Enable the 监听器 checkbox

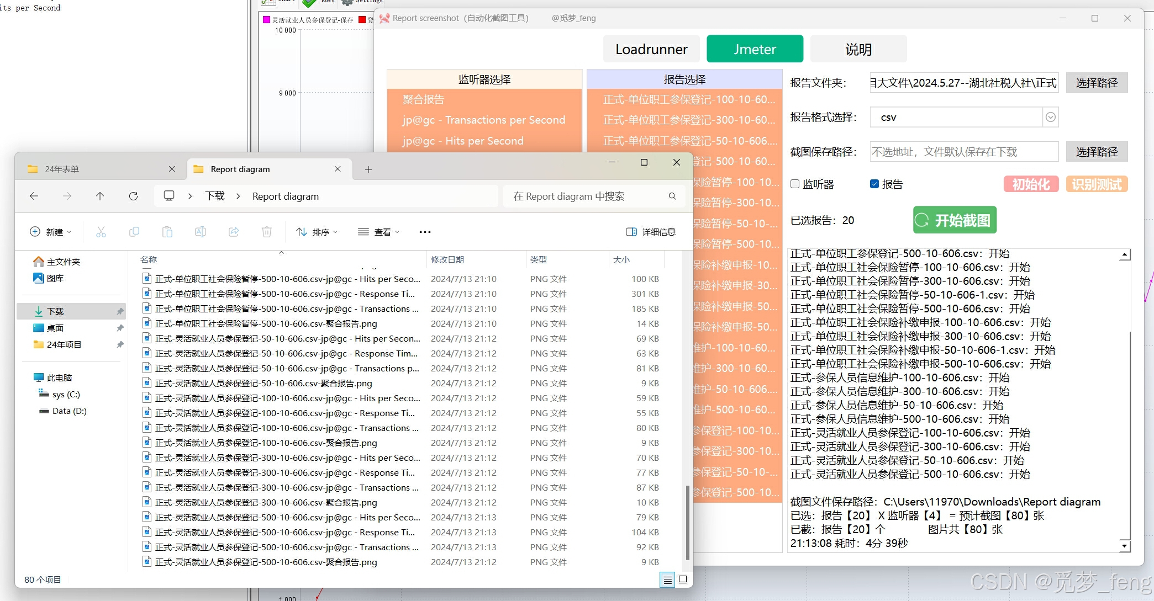(795, 184)
